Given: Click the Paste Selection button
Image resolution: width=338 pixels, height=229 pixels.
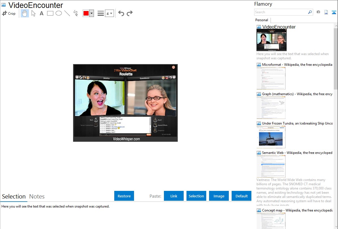Looking at the screenshot, I should point(196,196).
